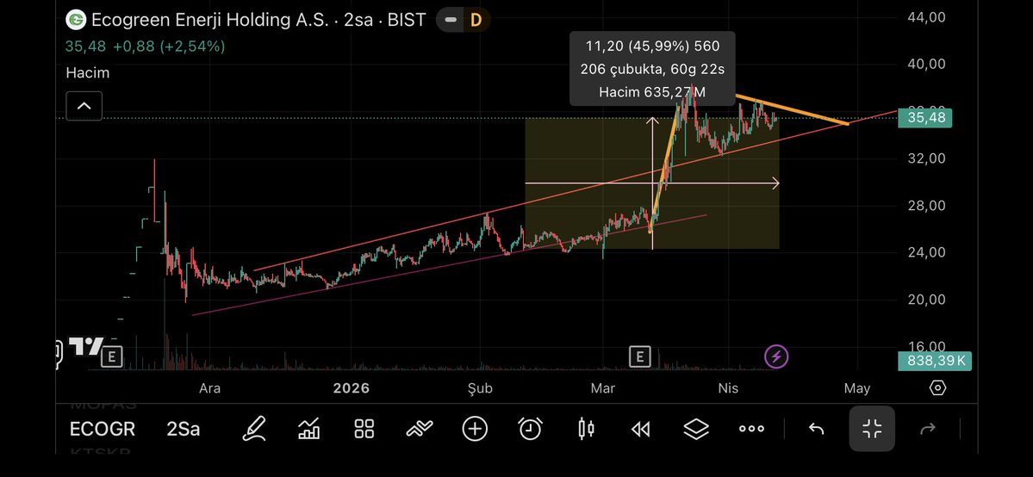Redo with the right curved arrow

(x=928, y=430)
